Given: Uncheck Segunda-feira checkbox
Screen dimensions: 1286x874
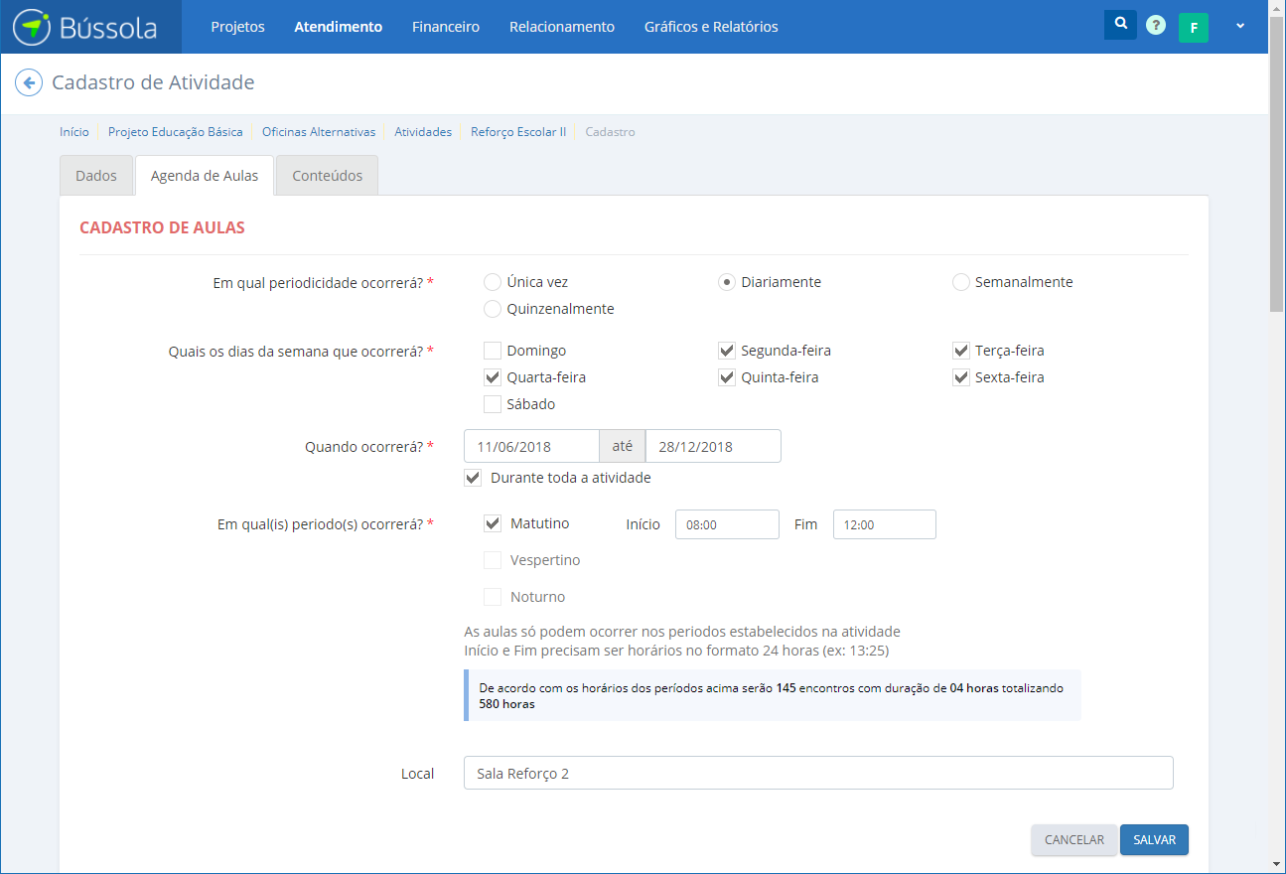Looking at the screenshot, I should [x=726, y=351].
